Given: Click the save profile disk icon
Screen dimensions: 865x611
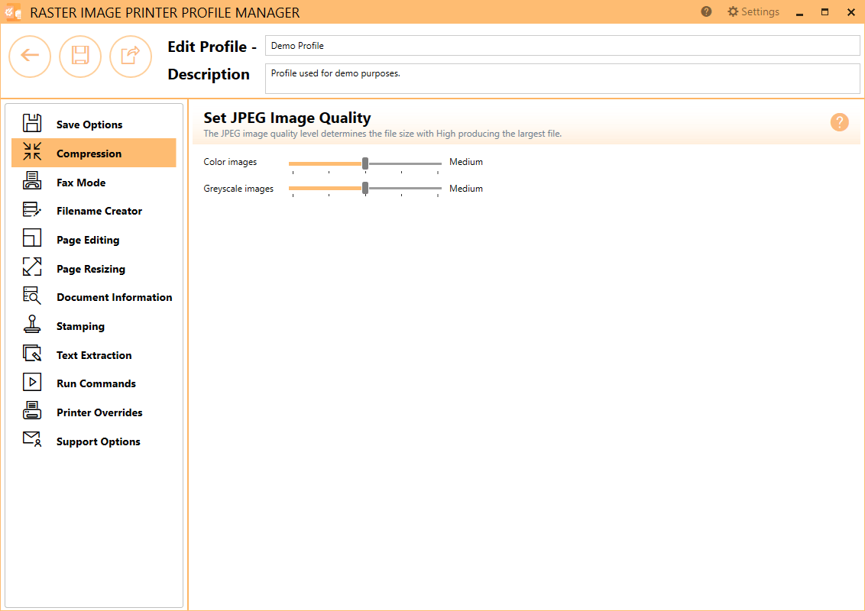Looking at the screenshot, I should click(80, 56).
